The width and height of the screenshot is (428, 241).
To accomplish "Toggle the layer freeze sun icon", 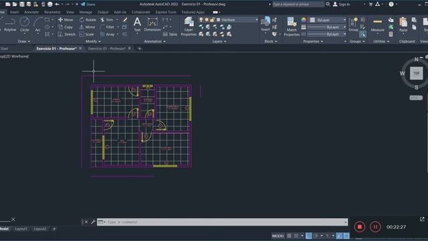I will pos(207,19).
